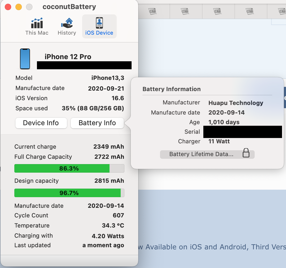The height and width of the screenshot is (268, 286).
Task: Click the popover manufacture date 2020-09-14
Action: (226, 112)
